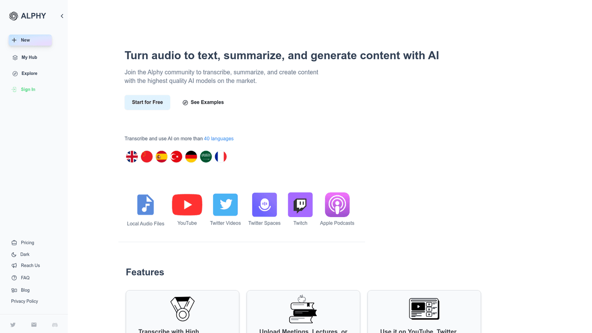Click the Discord icon in sidebar footer
This screenshot has height=333, width=592.
(55, 325)
